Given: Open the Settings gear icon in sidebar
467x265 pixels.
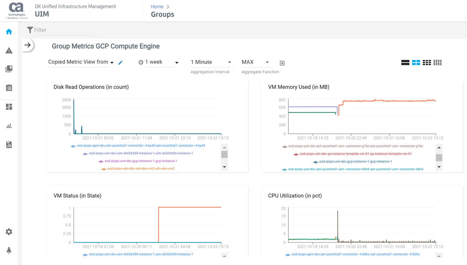Looking at the screenshot, I should (x=9, y=232).
